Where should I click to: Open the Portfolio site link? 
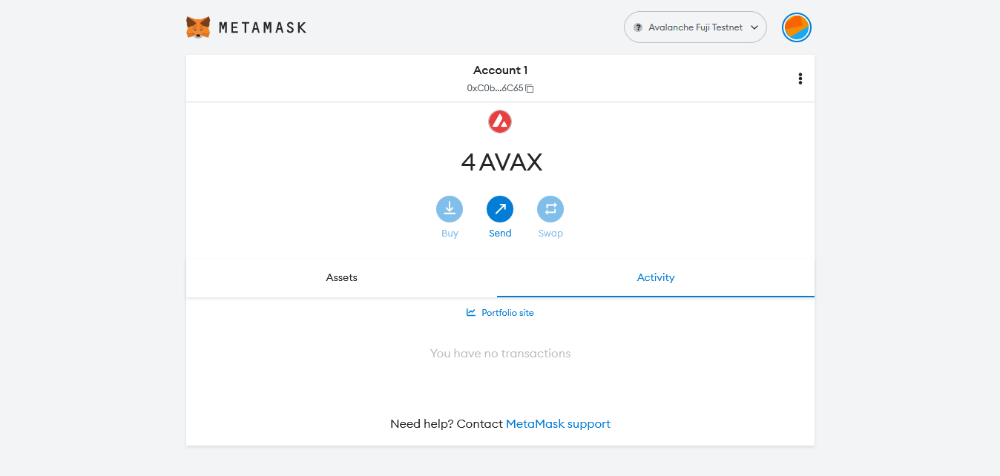pos(507,313)
